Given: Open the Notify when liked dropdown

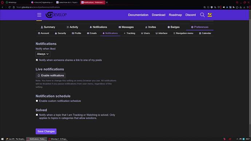Looking at the screenshot, I should (x=43, y=54).
